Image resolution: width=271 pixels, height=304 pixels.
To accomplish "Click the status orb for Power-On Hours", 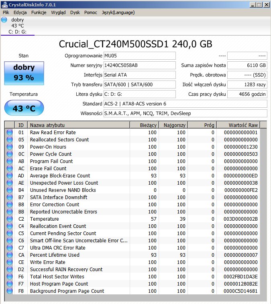I will 10,147.
